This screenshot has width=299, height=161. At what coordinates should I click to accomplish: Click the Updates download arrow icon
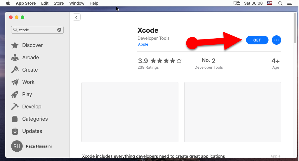pos(15,131)
